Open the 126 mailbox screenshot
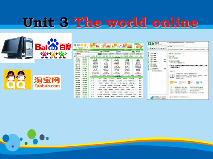 178,70
